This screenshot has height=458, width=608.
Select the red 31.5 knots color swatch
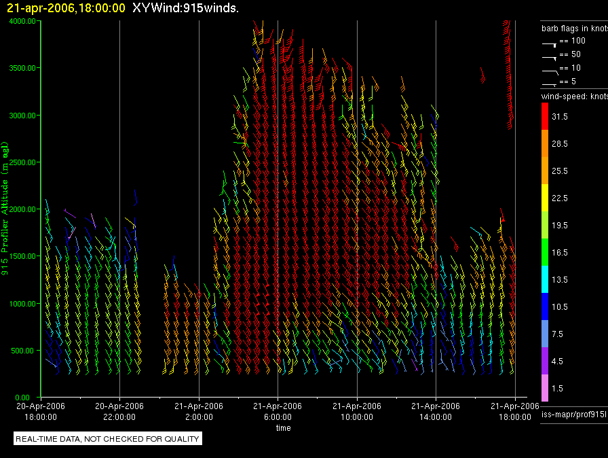pyautogui.click(x=545, y=117)
